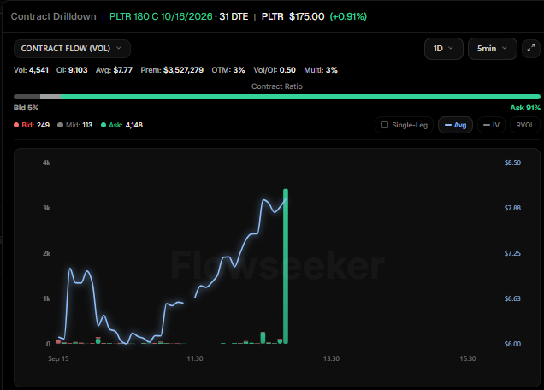Screen dimensions: 544x390
Task: Click the $8.50 price axis label
Action: pos(512,162)
